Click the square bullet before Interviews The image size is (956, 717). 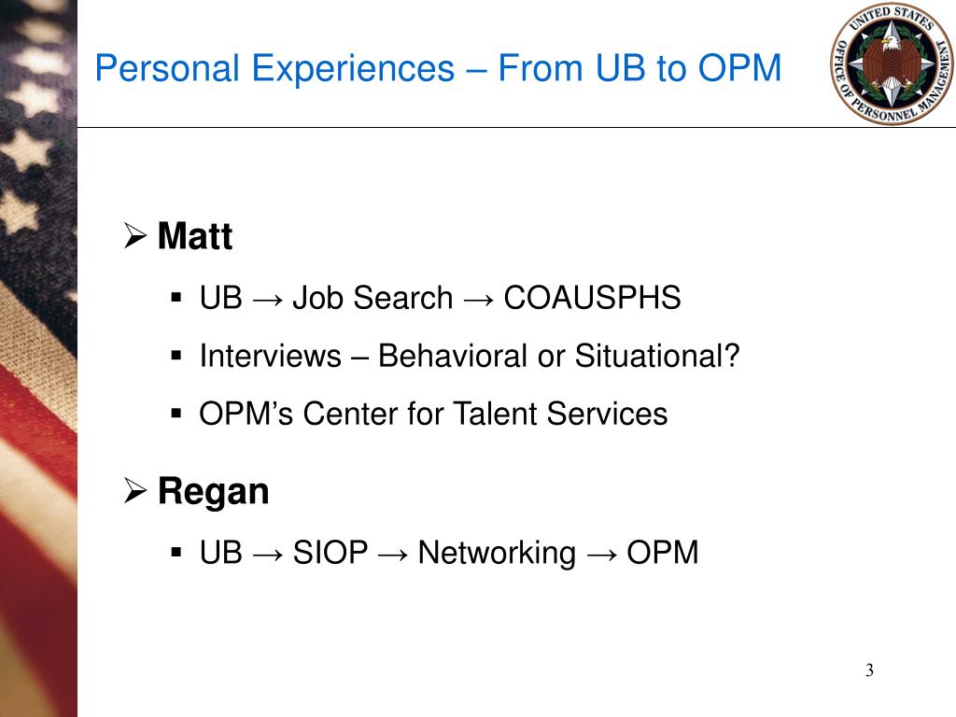tap(176, 356)
